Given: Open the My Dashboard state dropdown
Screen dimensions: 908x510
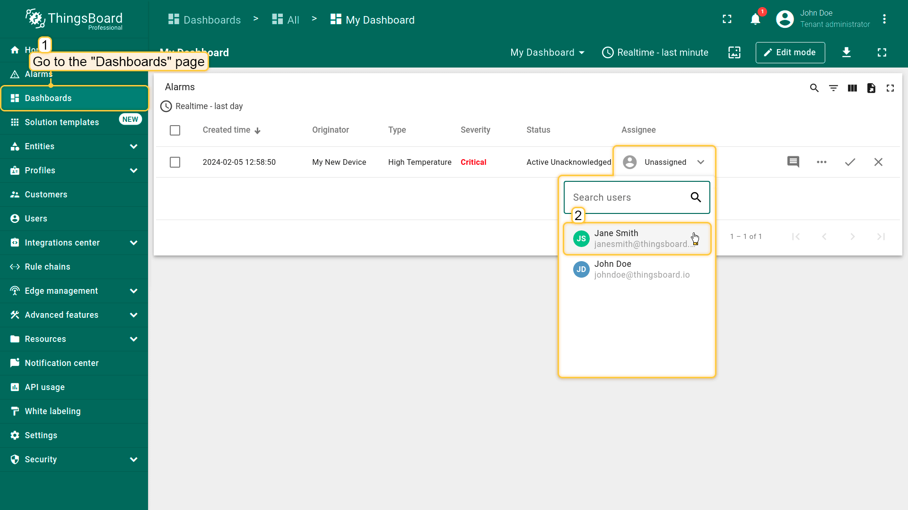Looking at the screenshot, I should pos(547,52).
